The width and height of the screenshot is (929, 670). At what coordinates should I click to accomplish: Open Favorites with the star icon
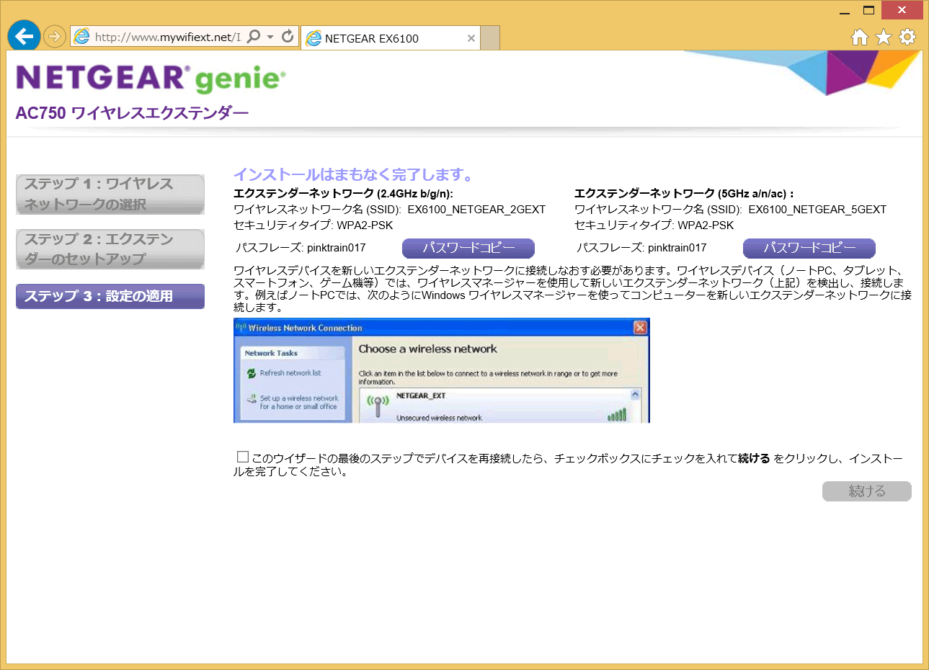[884, 37]
